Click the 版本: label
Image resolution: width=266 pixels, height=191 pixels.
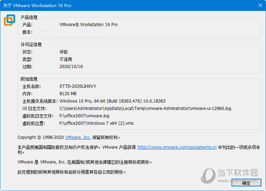coord(27,32)
